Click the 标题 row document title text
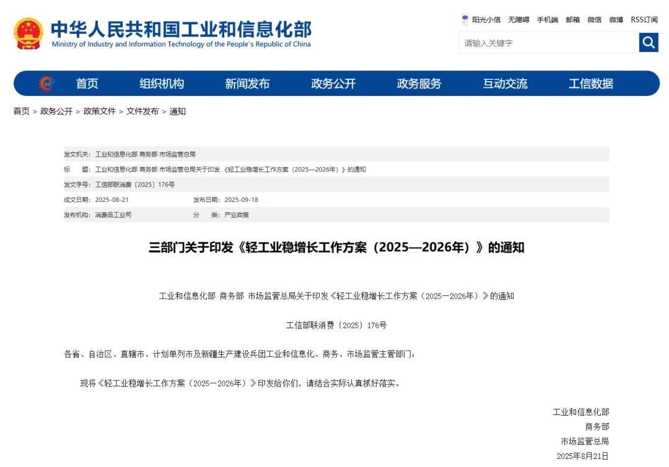 (230, 169)
